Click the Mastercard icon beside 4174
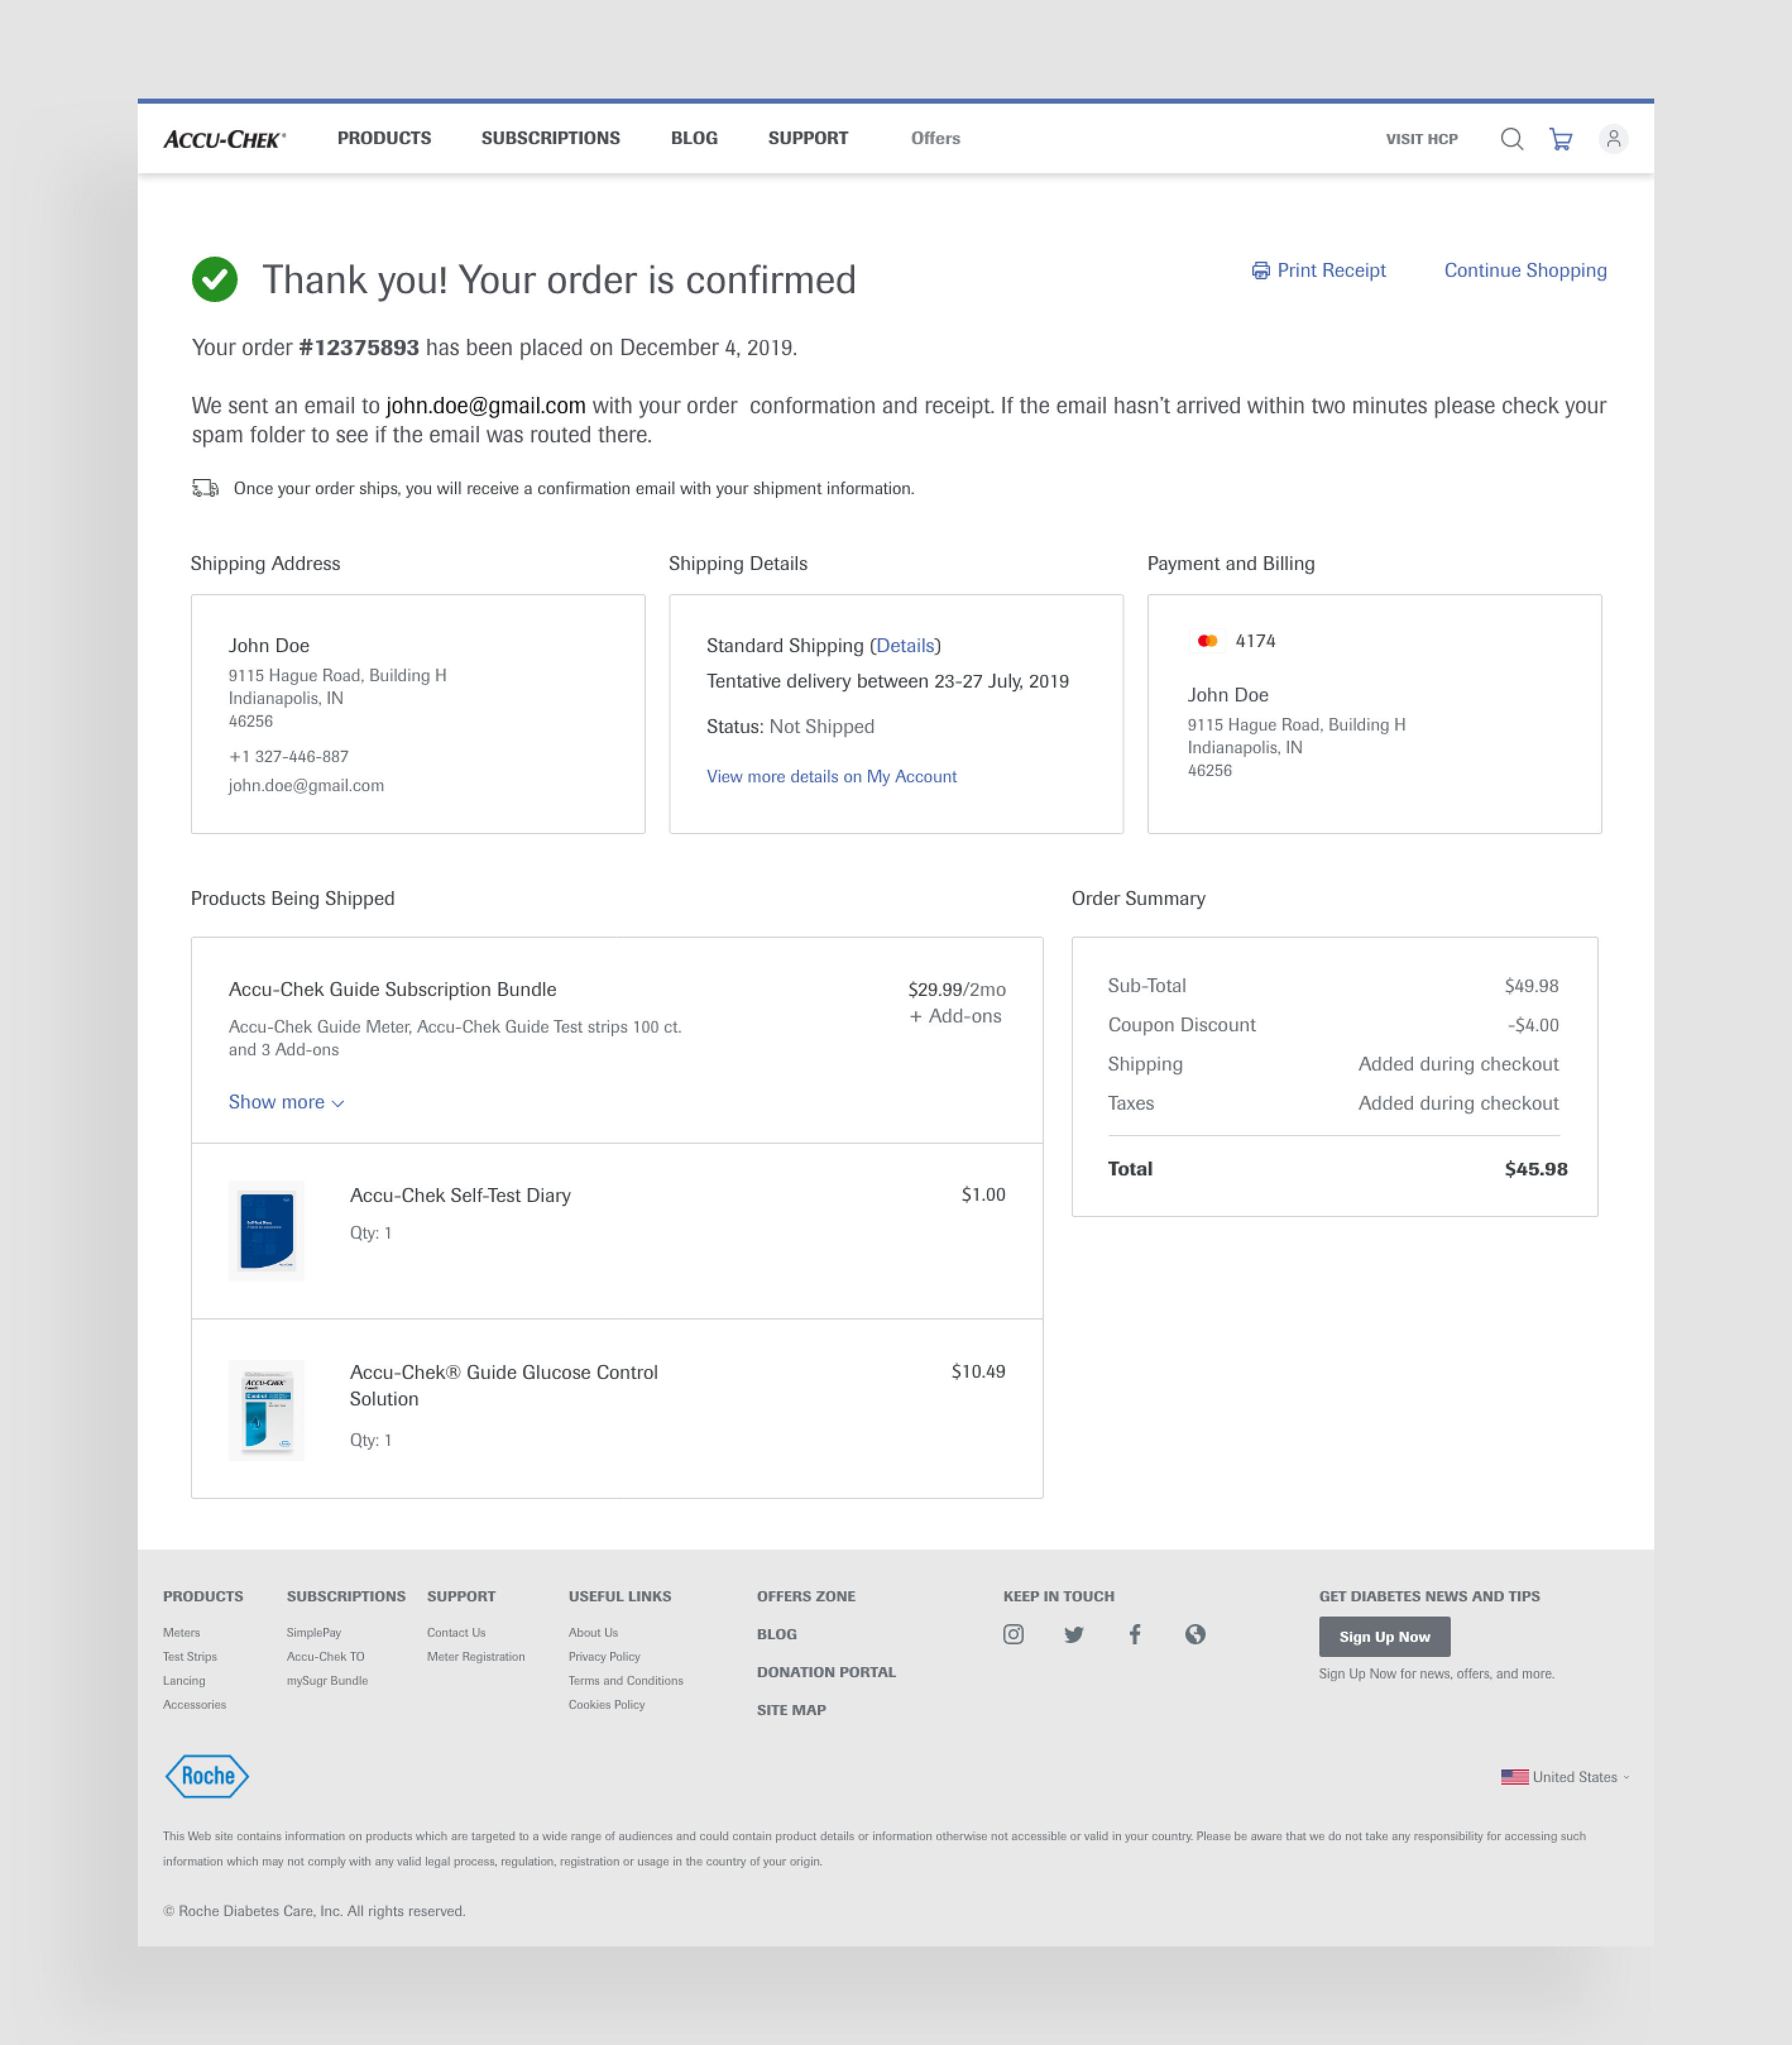The height and width of the screenshot is (2045, 1792). point(1207,641)
